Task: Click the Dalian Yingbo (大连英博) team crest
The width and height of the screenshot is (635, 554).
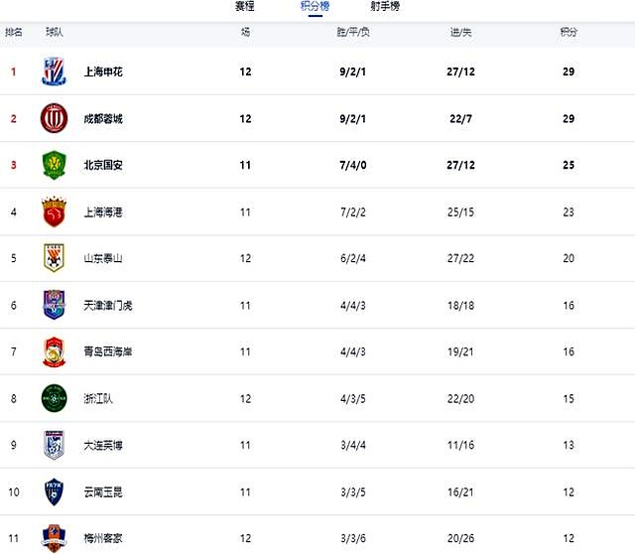Action: (53, 445)
